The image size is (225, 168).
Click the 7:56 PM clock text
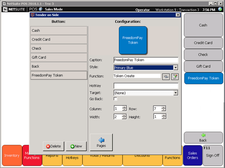(209, 10)
